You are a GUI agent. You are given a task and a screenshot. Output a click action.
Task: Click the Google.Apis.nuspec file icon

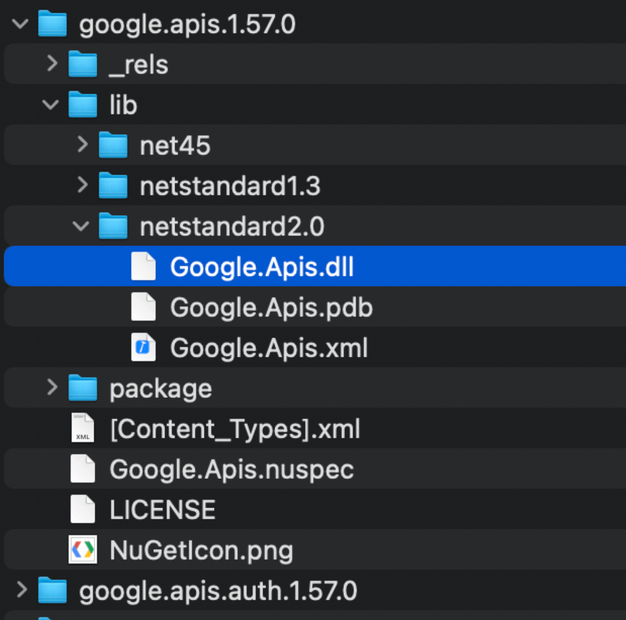click(83, 469)
